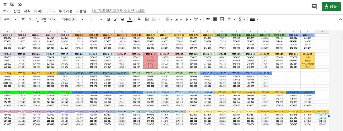Toggle bold formatting
This screenshot has width=343, height=131.
[x=109, y=19]
